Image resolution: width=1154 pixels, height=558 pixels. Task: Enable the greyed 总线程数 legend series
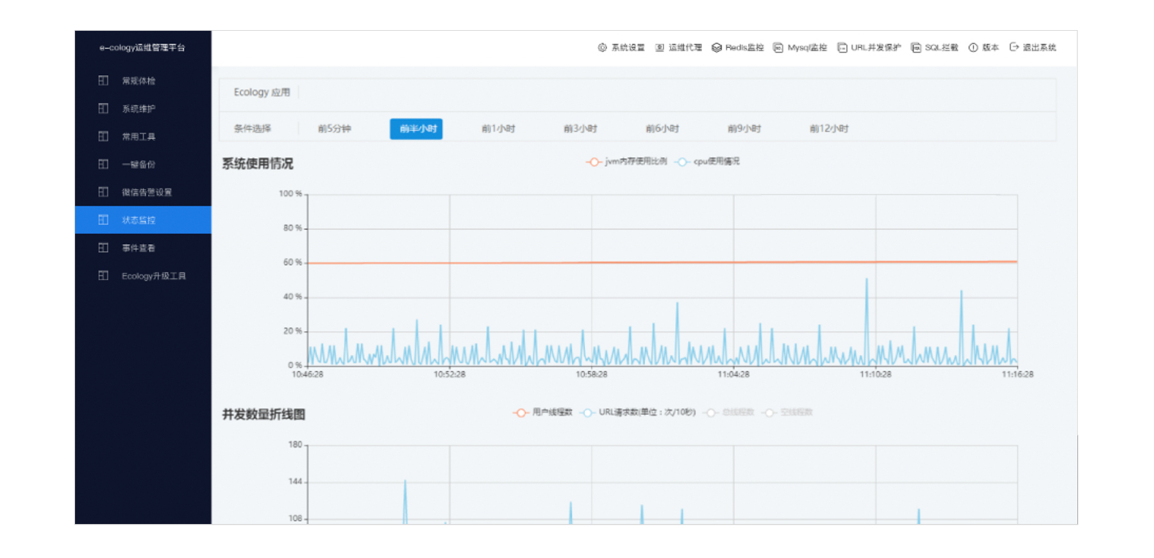point(728,413)
